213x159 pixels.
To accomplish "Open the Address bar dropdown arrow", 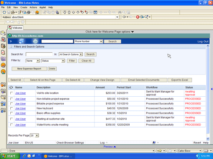I will tap(117, 17).
